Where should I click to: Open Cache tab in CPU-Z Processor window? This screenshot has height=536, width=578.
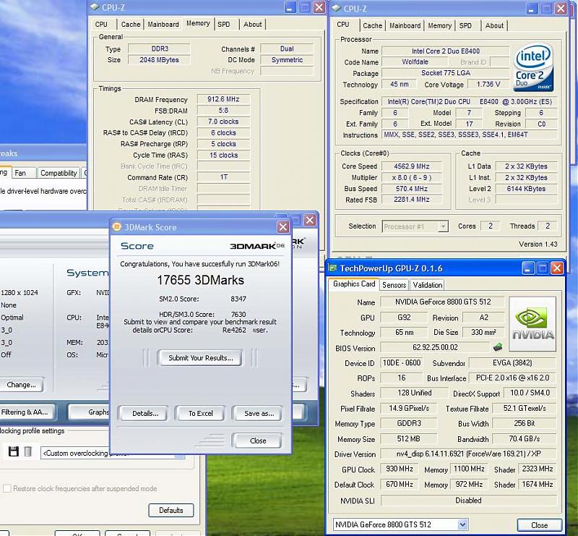tap(373, 25)
